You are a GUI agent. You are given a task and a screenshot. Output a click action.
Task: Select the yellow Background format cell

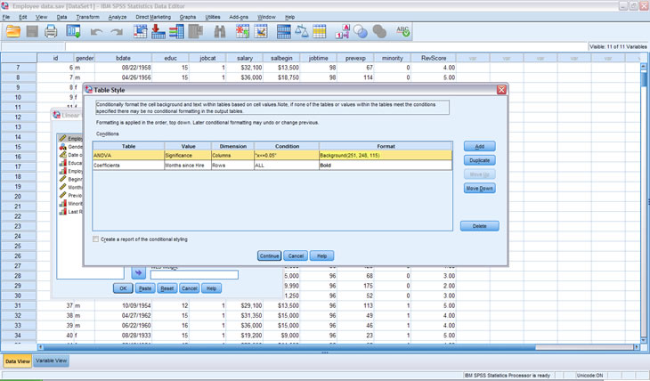[x=385, y=155]
